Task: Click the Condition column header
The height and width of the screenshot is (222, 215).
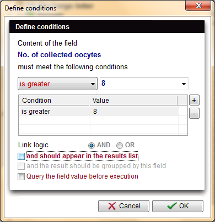Action: (x=54, y=101)
